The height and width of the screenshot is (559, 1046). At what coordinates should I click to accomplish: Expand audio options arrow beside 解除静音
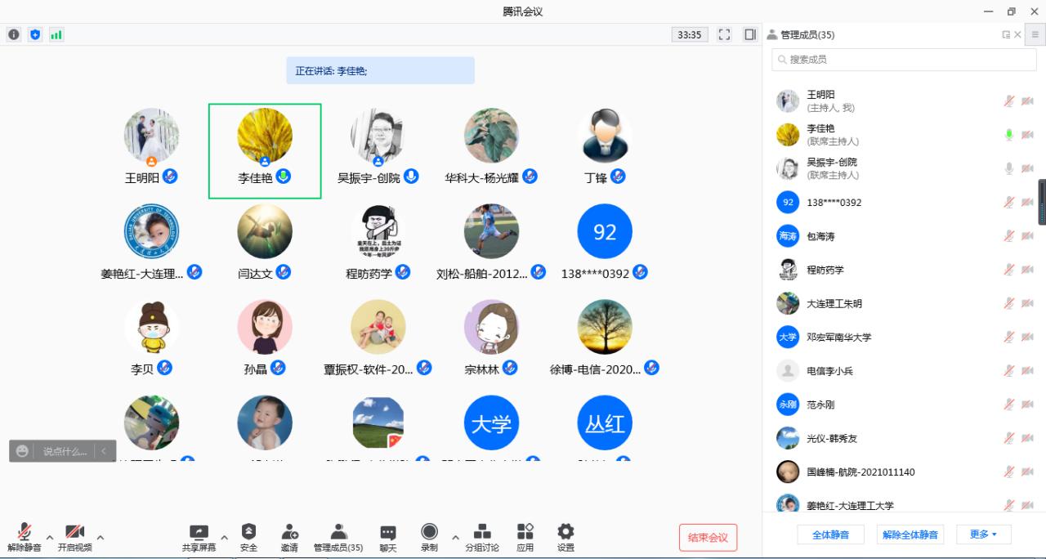pyautogui.click(x=50, y=537)
